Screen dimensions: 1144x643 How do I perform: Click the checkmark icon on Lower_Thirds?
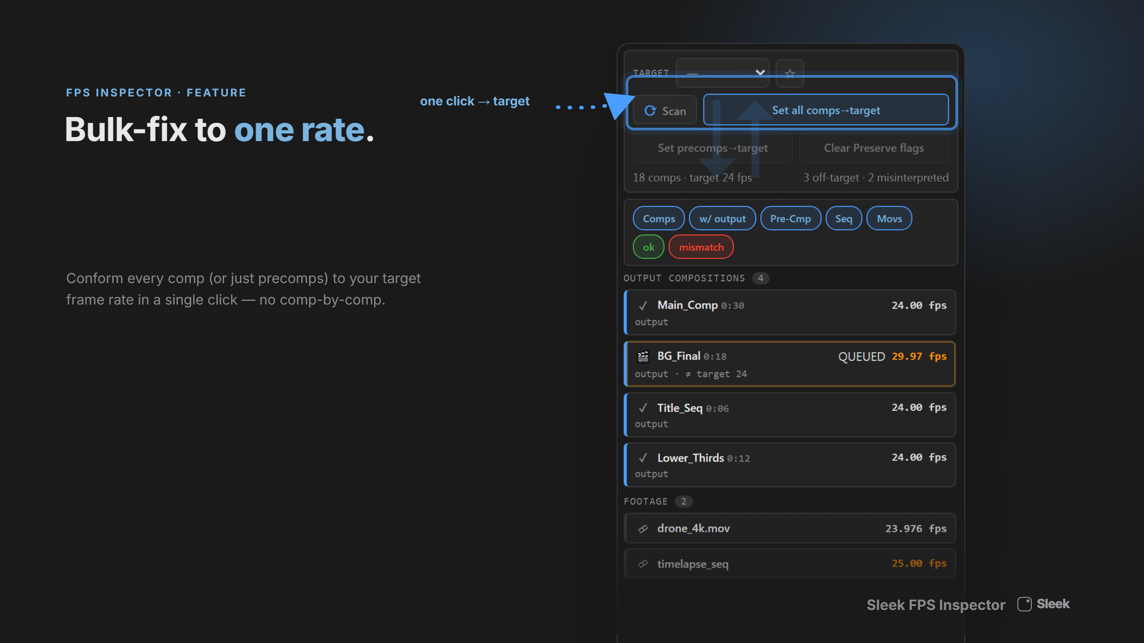point(643,458)
